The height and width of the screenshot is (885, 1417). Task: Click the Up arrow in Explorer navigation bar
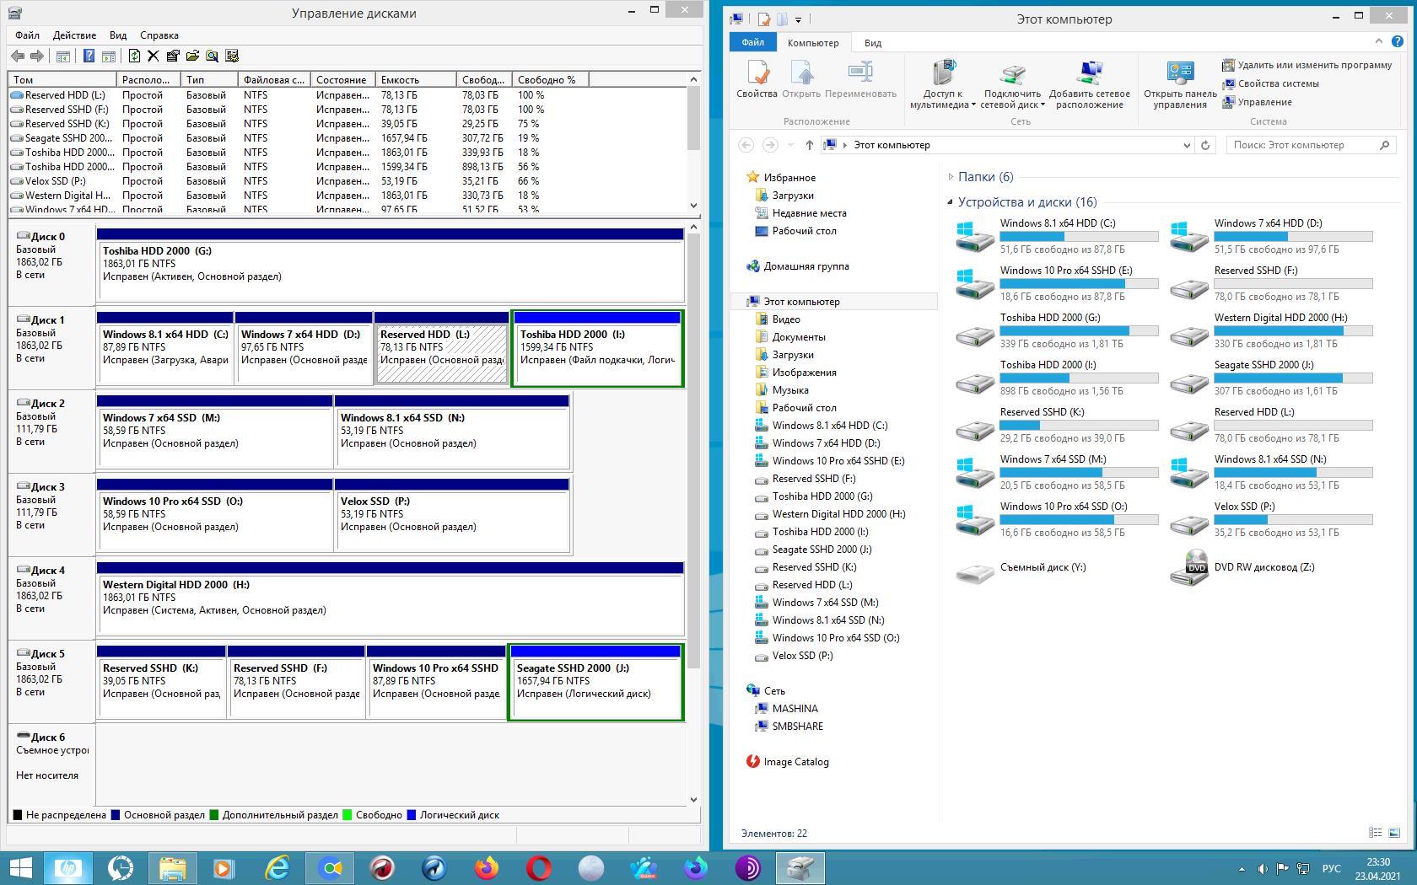(x=809, y=145)
